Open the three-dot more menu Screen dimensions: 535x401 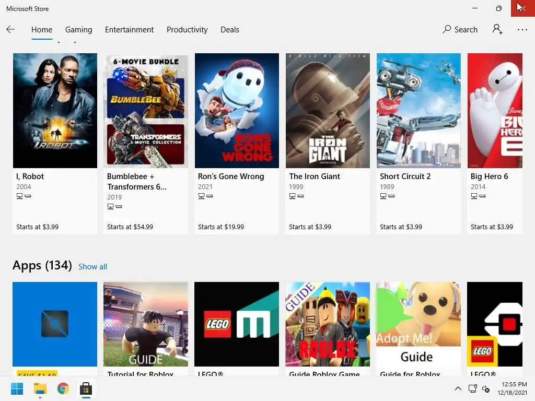tap(522, 30)
